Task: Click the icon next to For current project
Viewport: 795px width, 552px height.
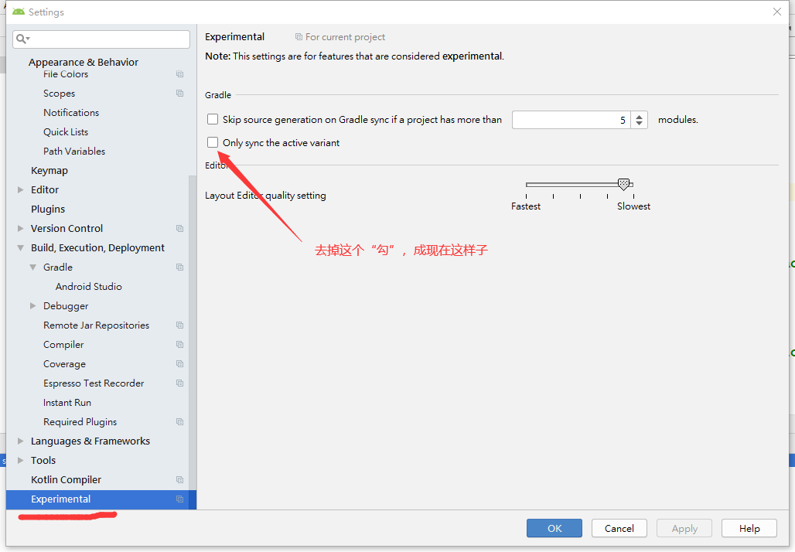Action: [x=299, y=37]
